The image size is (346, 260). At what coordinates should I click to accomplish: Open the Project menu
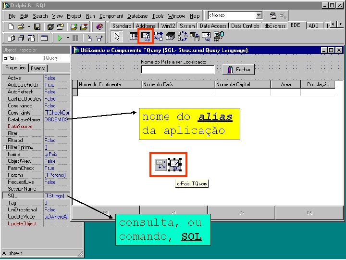pos(74,16)
